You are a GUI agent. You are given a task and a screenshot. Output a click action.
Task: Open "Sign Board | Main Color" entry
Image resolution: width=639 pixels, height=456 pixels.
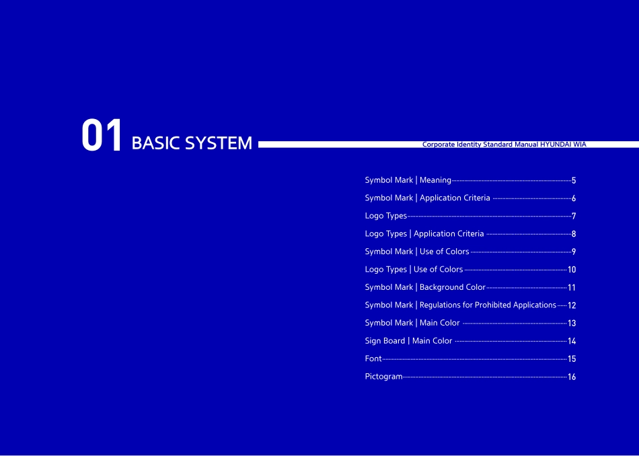408,340
